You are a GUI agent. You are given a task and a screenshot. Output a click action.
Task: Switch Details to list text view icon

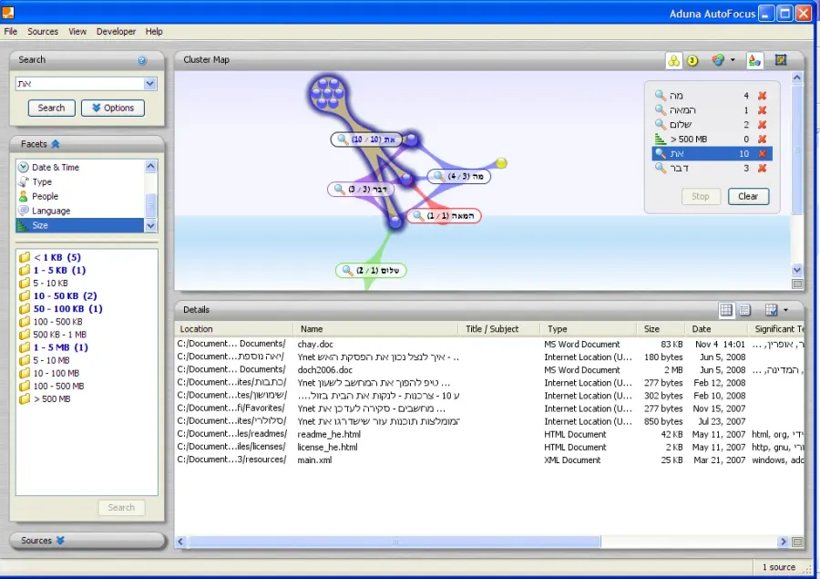tap(744, 310)
